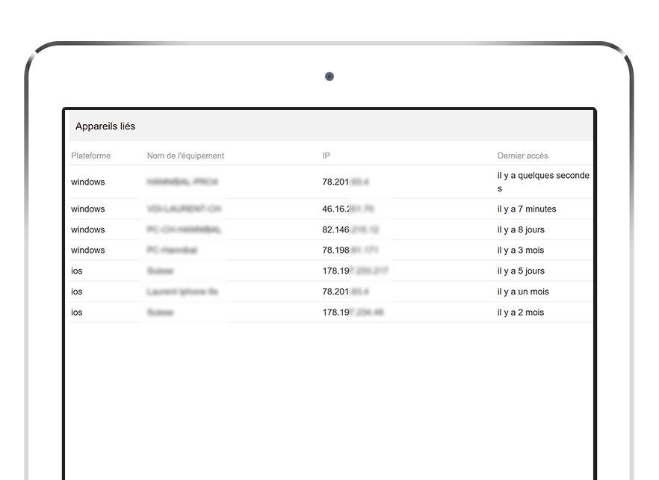Image resolution: width=659 pixels, height=480 pixels.
Task: Click "il y a quelques secondes" access time
Action: tap(543, 182)
